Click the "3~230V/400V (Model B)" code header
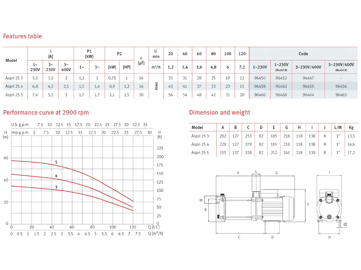Viewport: 361px width, 270px height. (341, 67)
